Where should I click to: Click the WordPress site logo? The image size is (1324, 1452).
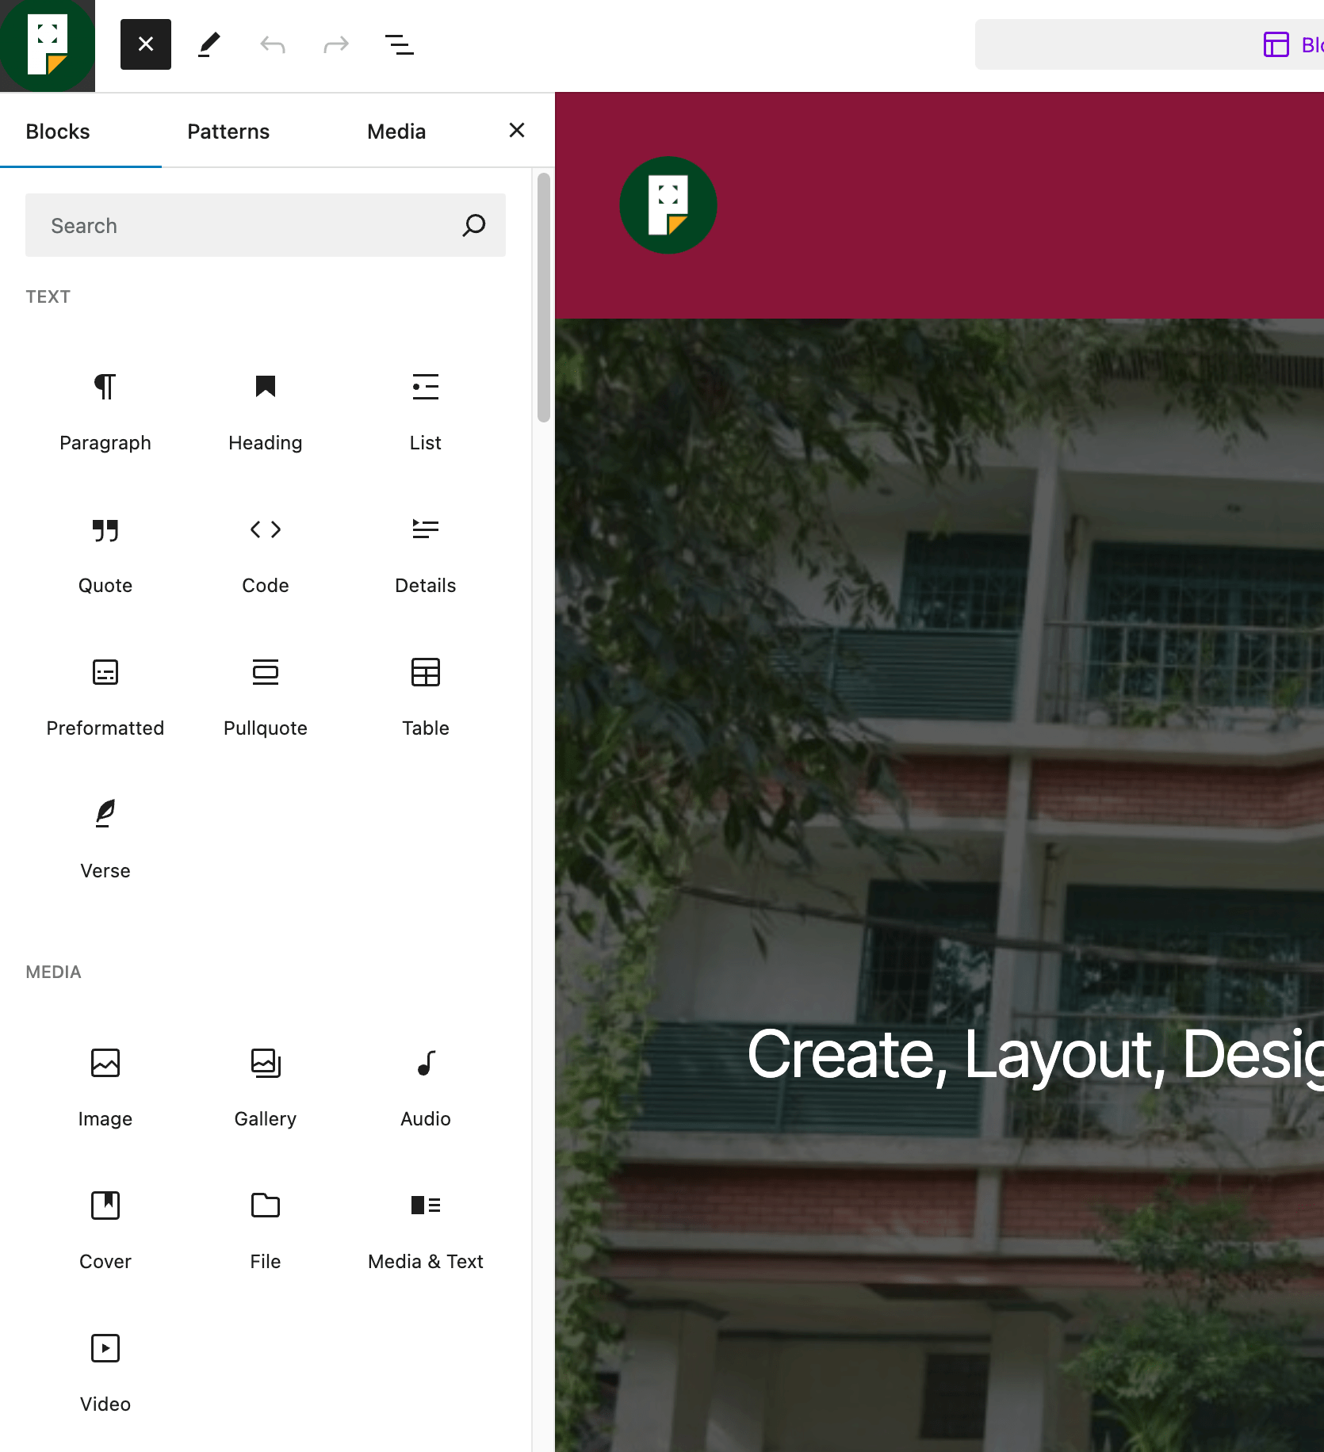tap(47, 44)
